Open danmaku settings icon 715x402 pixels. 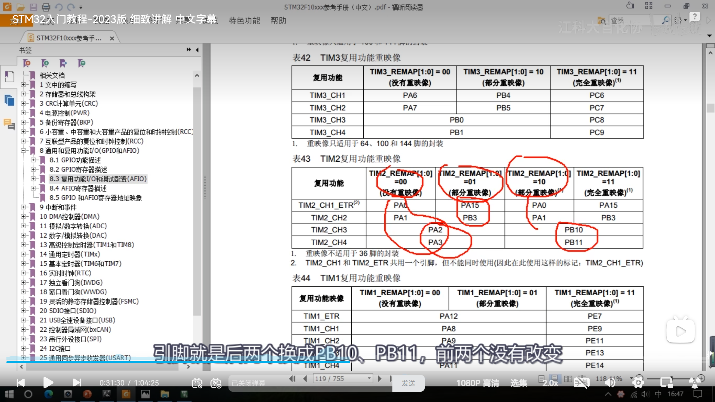pos(216,383)
